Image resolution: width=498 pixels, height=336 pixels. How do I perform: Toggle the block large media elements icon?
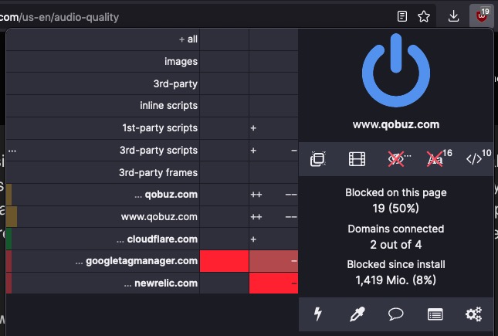tap(357, 159)
